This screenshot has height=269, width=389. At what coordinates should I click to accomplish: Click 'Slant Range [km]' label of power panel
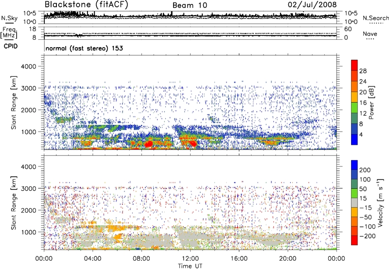tap(14, 102)
